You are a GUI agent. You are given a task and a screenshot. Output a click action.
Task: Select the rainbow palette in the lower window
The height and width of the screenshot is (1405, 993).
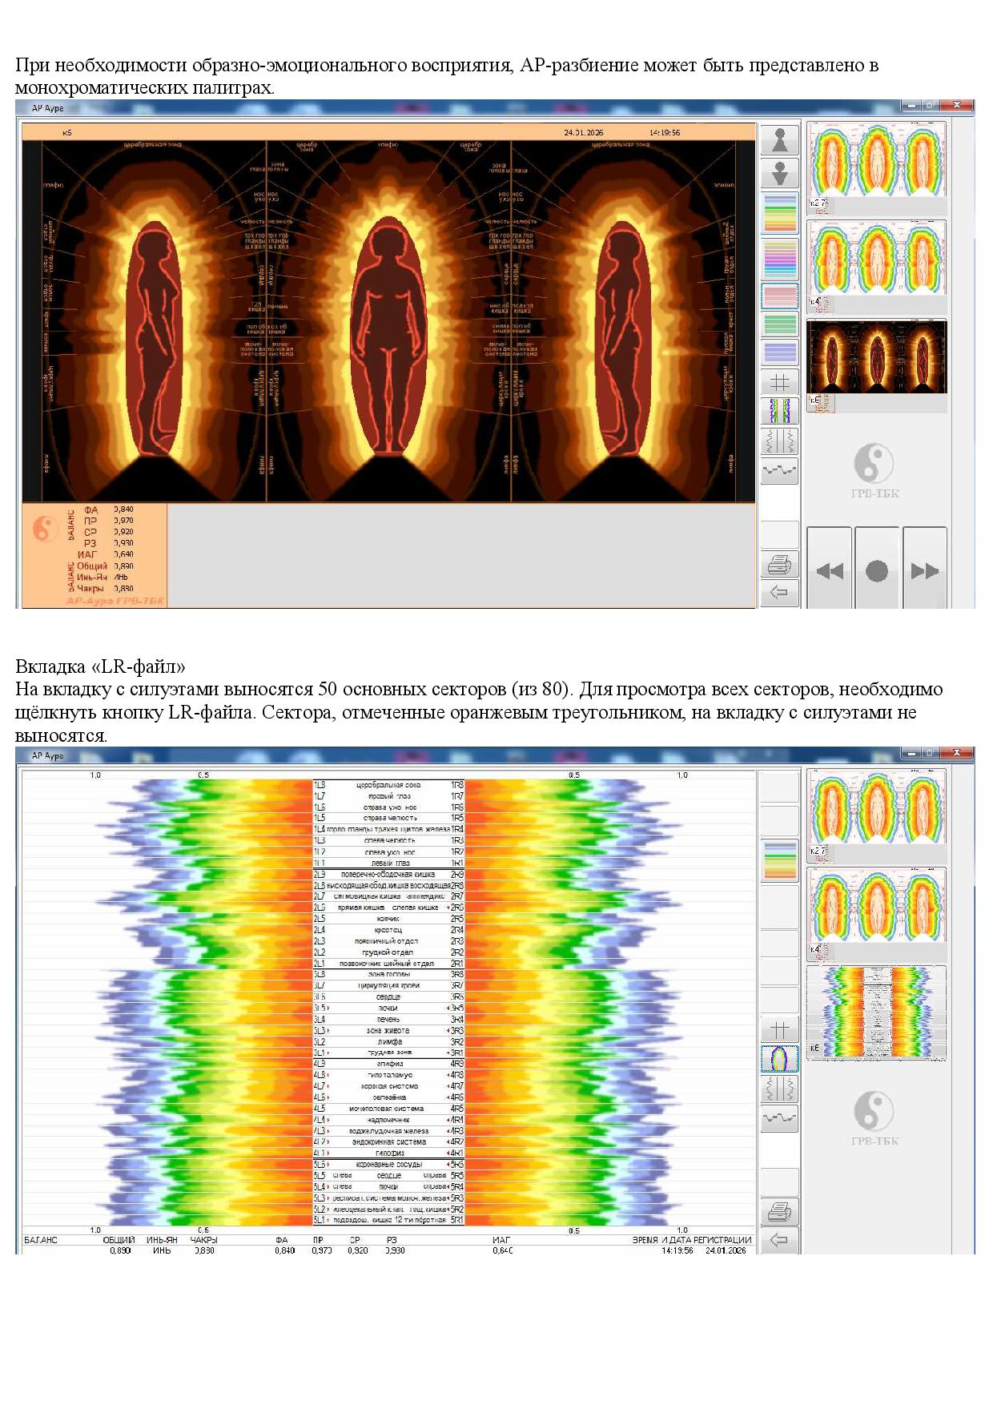(779, 860)
